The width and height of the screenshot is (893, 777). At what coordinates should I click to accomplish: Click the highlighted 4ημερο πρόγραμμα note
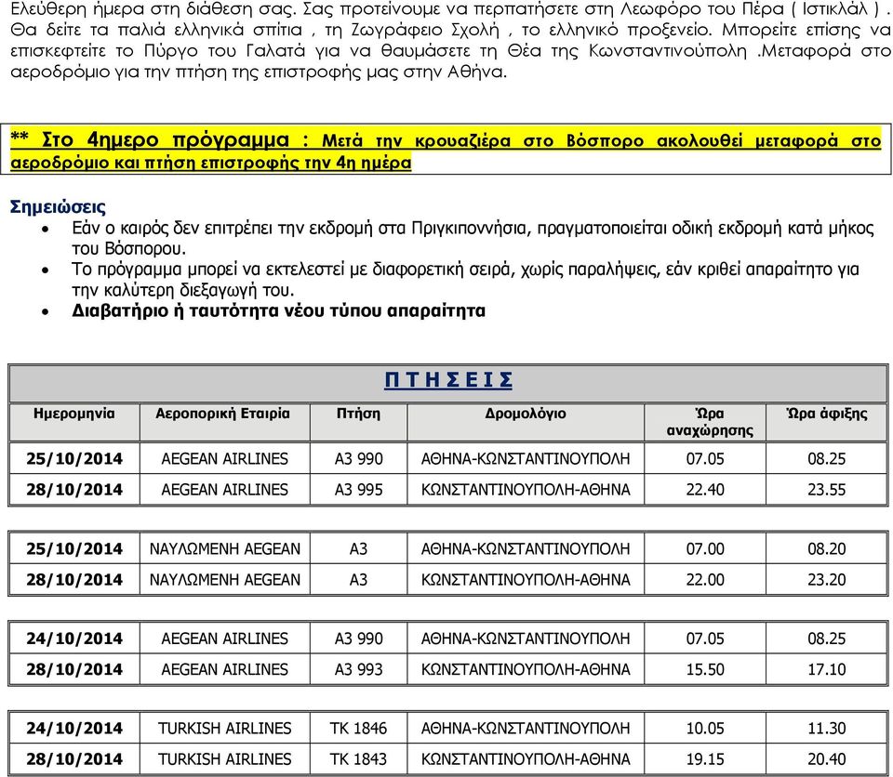tap(446, 151)
